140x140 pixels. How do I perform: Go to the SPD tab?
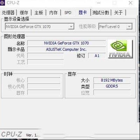coord(68,13)
